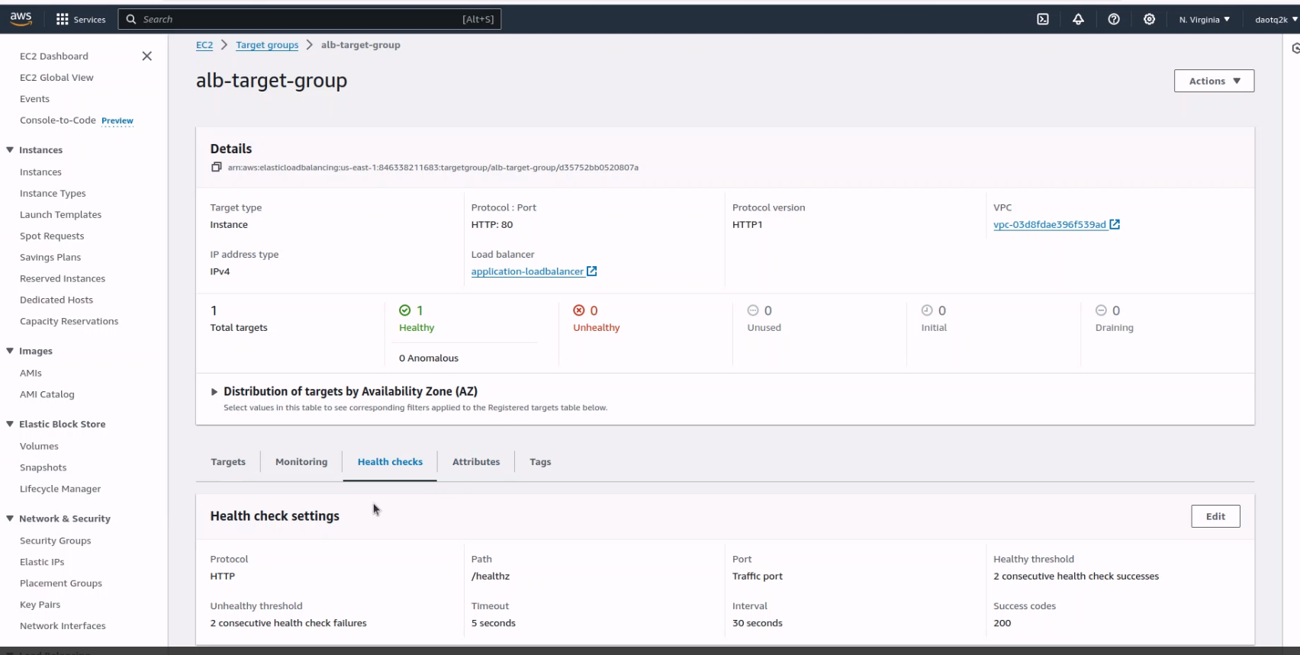
Task: Open the Services grid menu
Action: tap(80, 19)
